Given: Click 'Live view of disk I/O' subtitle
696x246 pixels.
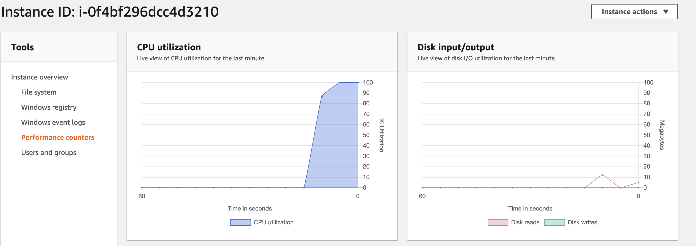Looking at the screenshot, I should coord(486,58).
